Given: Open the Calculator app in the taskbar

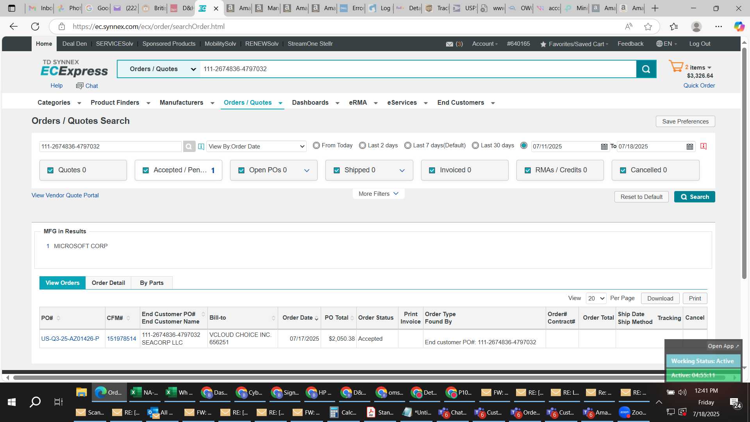Looking at the screenshot, I should pos(344,412).
